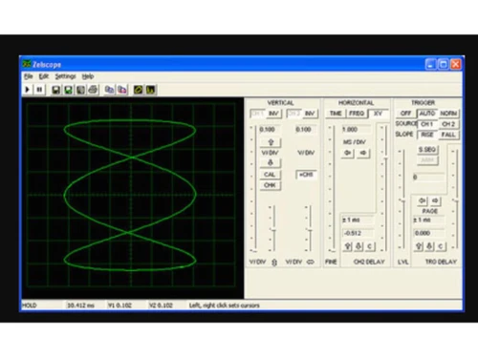Click the LVL trigger level slider

pyautogui.click(x=402, y=199)
